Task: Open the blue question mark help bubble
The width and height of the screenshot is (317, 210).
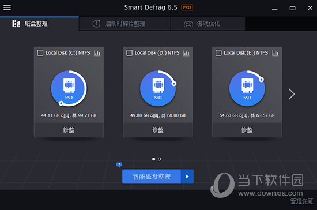Action: point(119,164)
